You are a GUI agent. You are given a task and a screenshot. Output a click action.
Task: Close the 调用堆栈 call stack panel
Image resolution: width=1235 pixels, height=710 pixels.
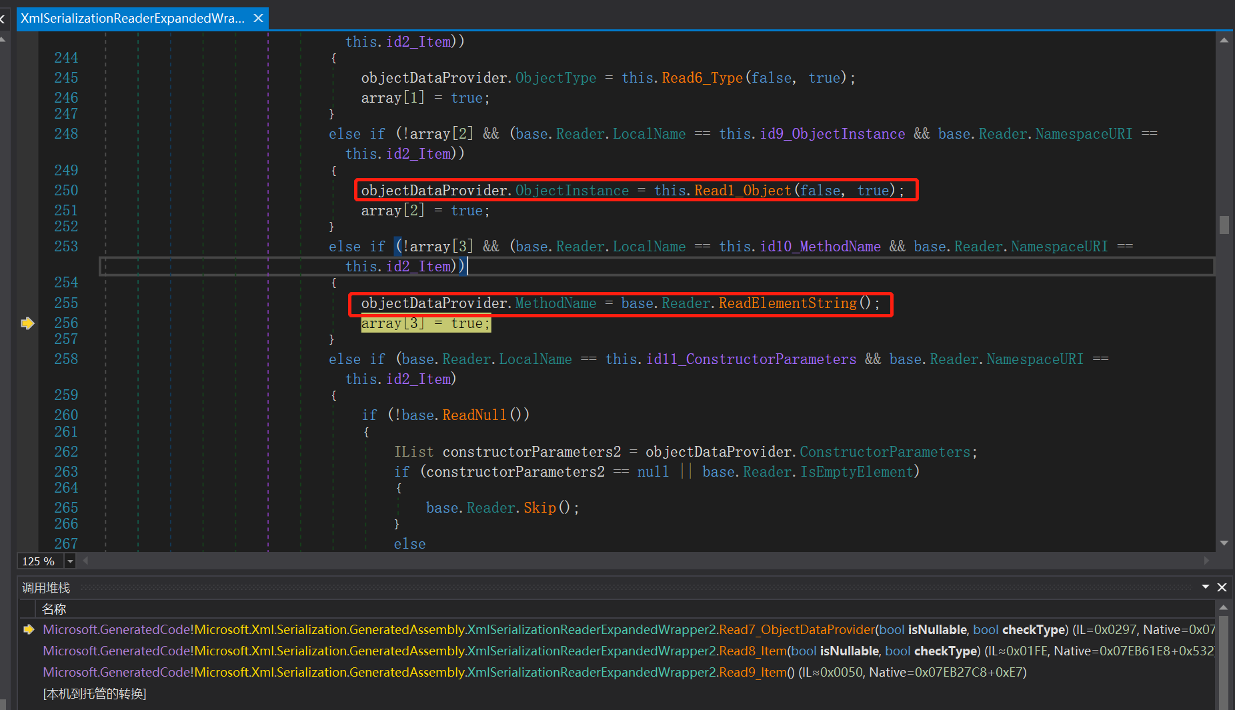tap(1222, 587)
